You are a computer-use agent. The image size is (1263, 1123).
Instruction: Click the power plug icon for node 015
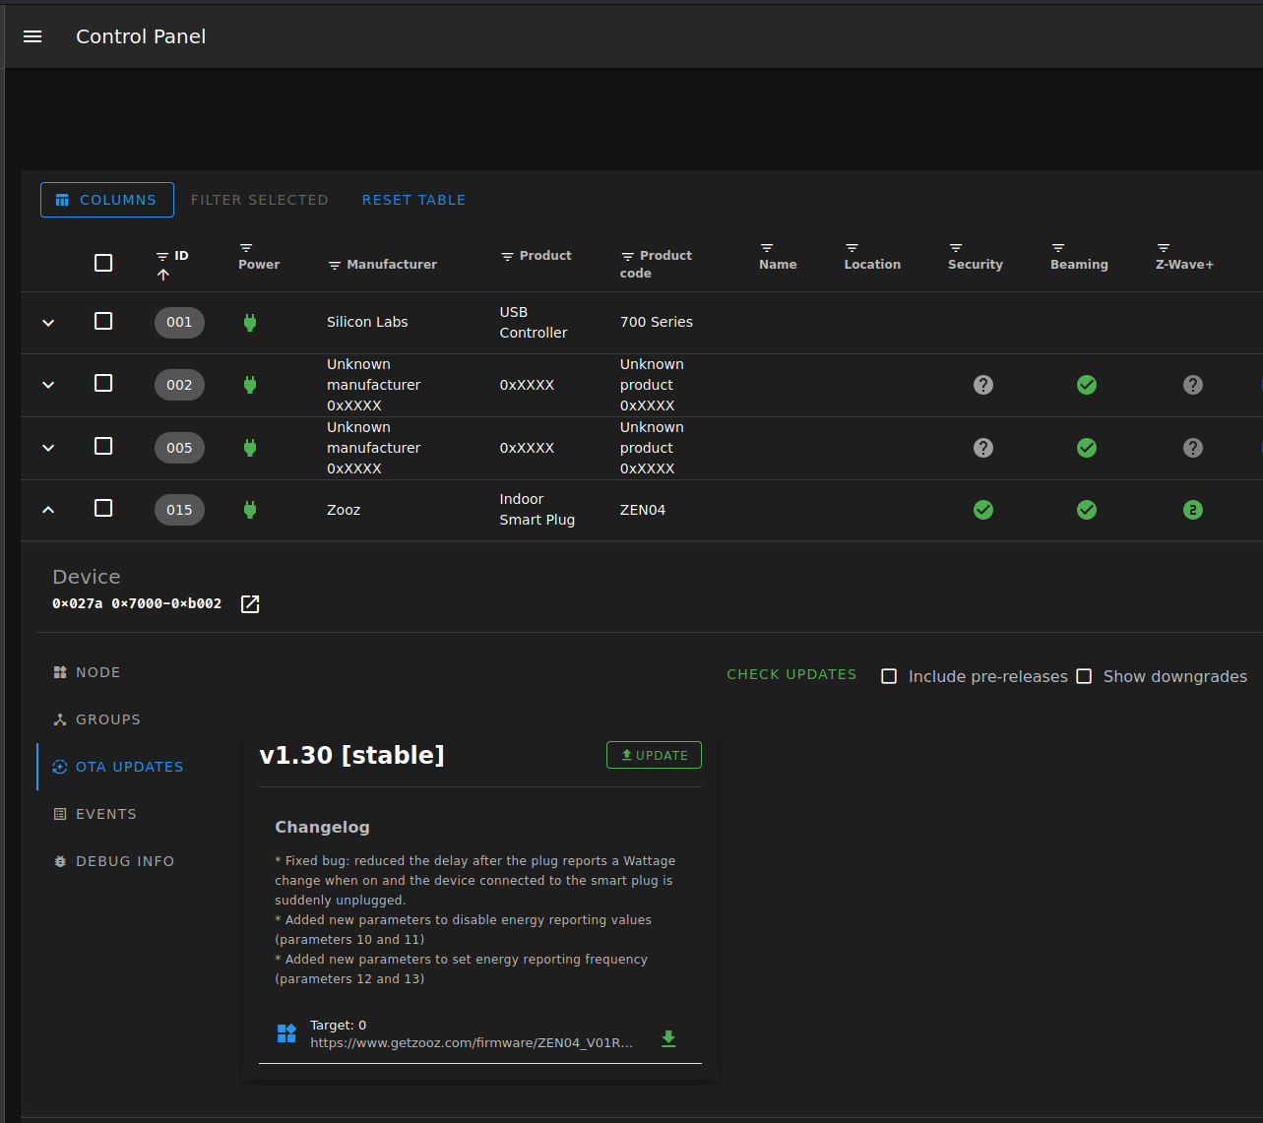click(x=249, y=510)
